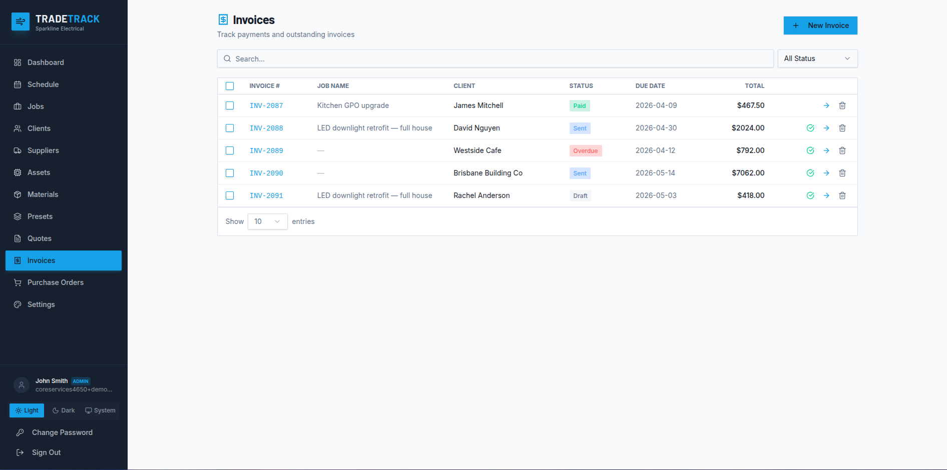Open Presets in sidebar

coord(64,216)
